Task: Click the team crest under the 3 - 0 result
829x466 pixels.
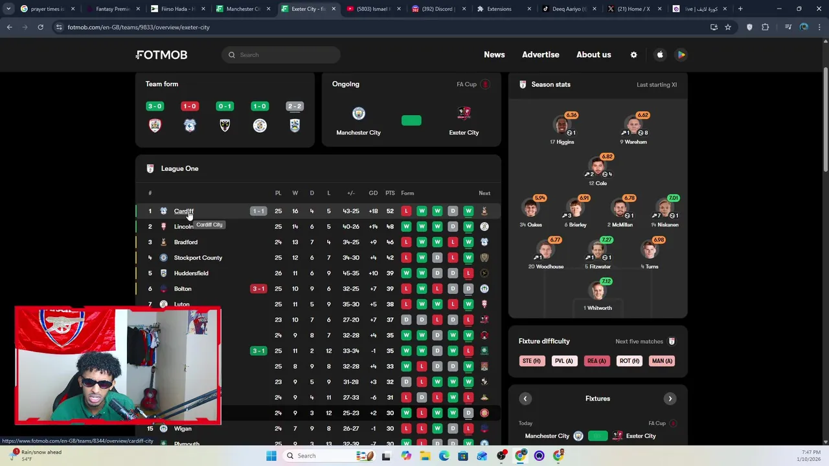Action: click(155, 126)
